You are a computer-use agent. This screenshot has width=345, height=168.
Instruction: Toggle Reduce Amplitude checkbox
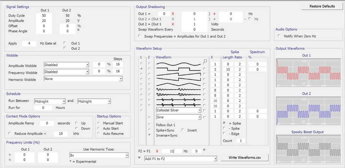tap(10, 133)
